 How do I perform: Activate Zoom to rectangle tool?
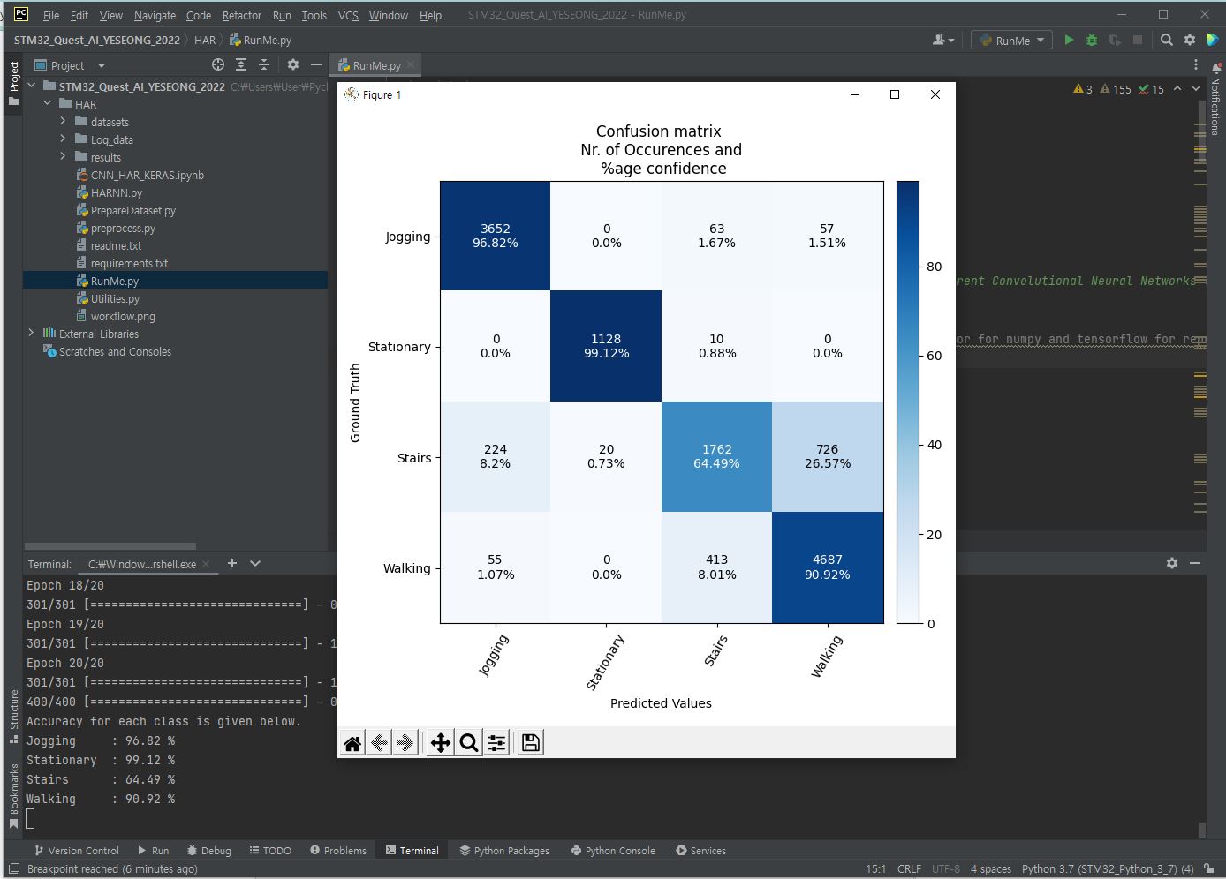(469, 743)
